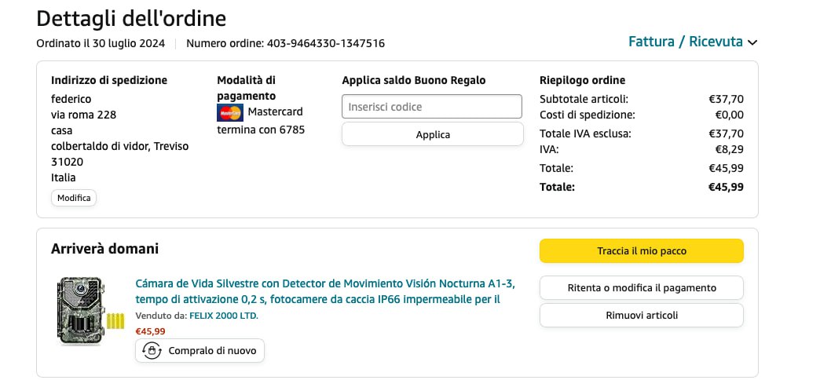Click the Mastercard logo icon
The height and width of the screenshot is (380, 831).
coord(230,112)
